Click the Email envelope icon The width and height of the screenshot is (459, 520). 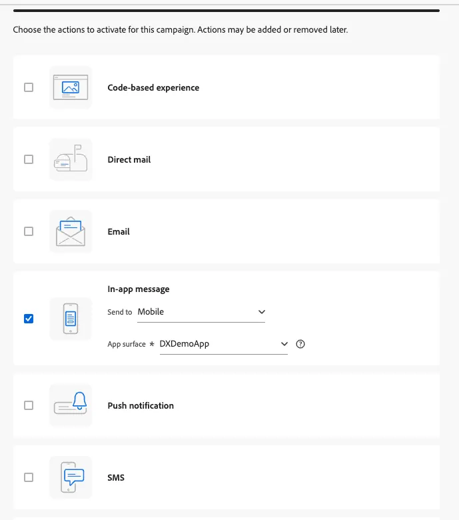point(71,231)
